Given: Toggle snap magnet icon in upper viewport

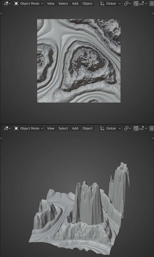Looking at the screenshot, I should [x=136, y=3].
